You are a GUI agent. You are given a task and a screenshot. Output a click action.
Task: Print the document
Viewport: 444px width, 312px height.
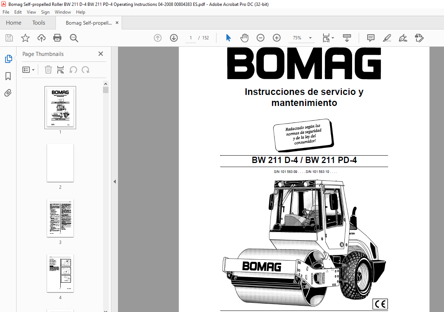(57, 38)
